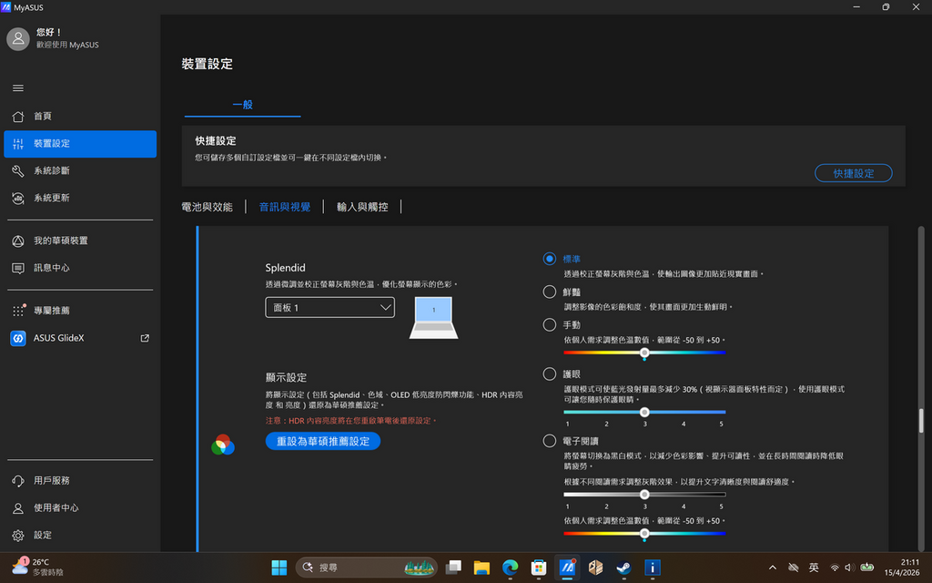Screen dimensions: 932x583
Task: Select the 標準 display mode
Action: click(549, 259)
